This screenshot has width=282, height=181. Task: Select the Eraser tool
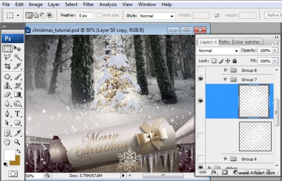[7, 95]
